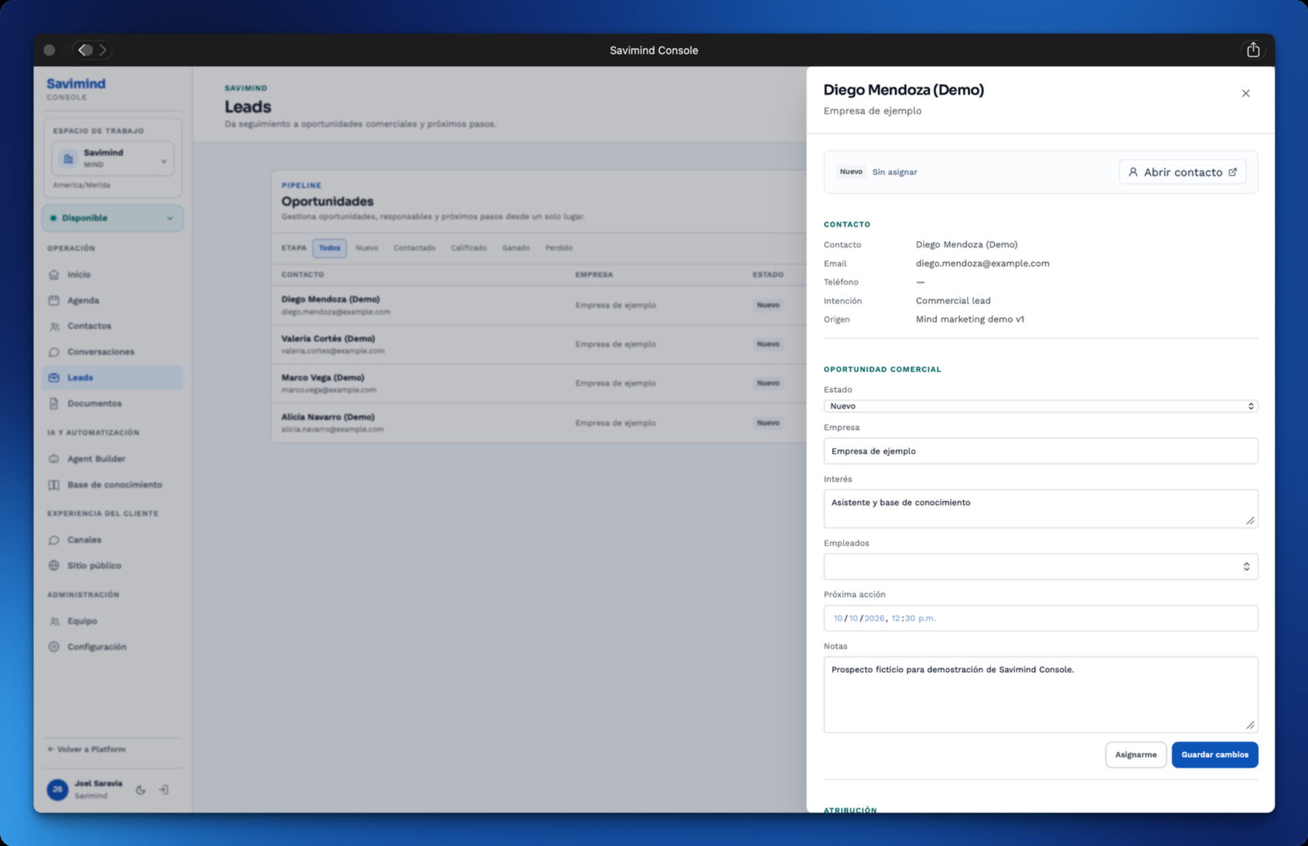This screenshot has height=846, width=1308.
Task: Expand the Savimind workspace selector
Action: (113, 159)
